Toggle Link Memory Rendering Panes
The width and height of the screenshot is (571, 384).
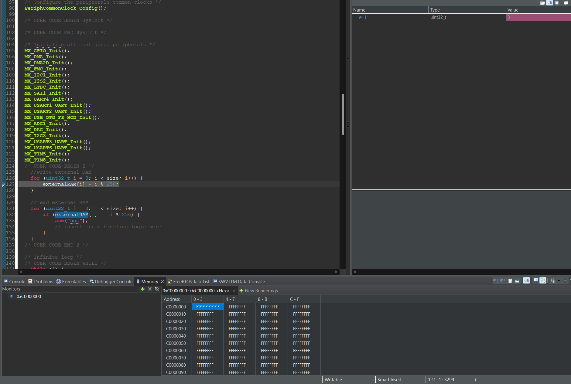tap(543, 281)
